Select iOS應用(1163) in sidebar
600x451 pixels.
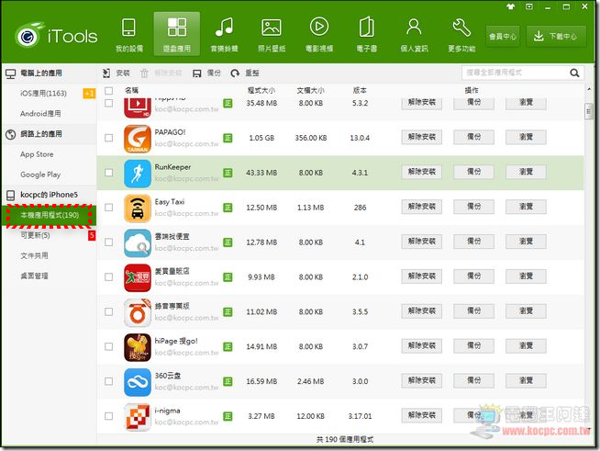(x=43, y=93)
